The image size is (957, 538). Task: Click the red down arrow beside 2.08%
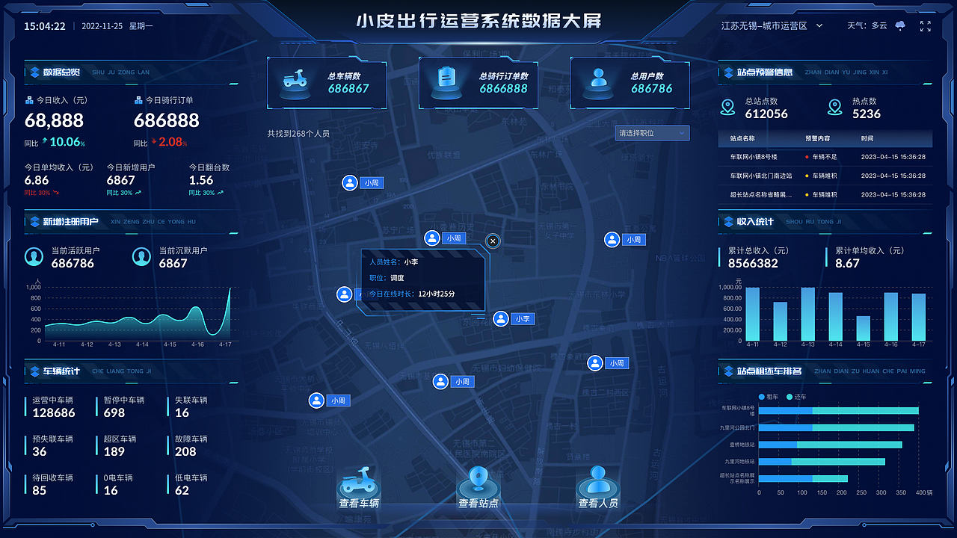[x=154, y=141]
